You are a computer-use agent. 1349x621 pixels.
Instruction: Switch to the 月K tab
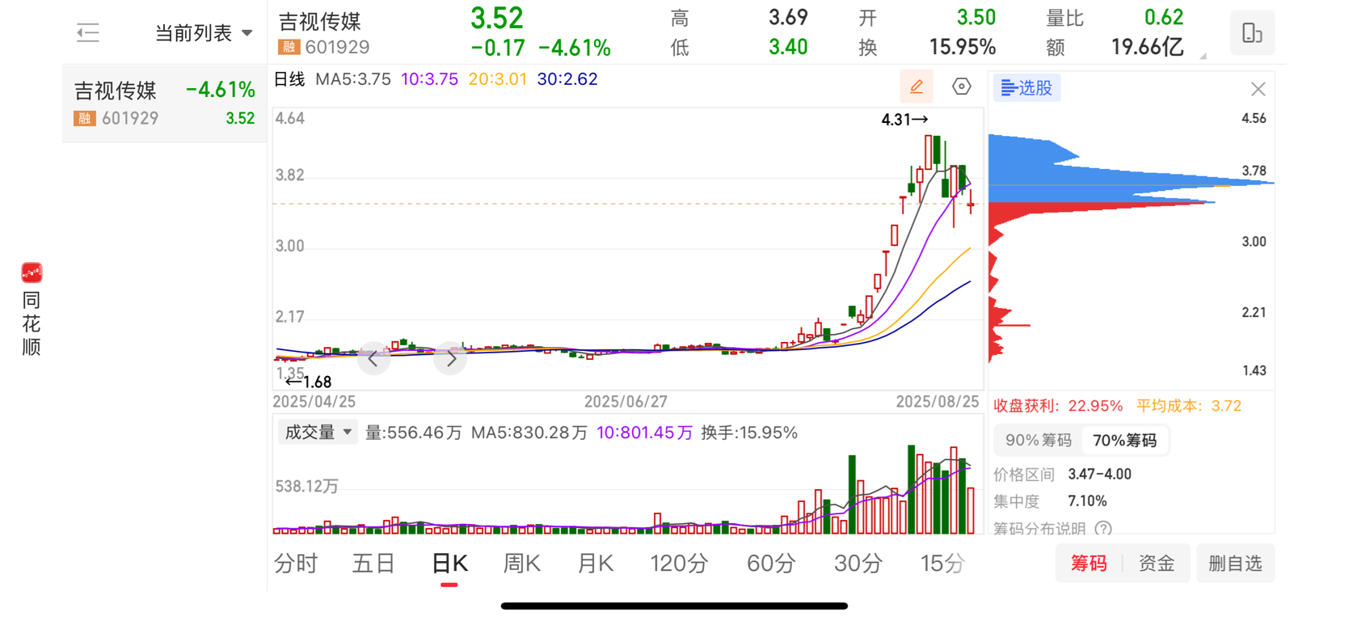click(x=596, y=564)
